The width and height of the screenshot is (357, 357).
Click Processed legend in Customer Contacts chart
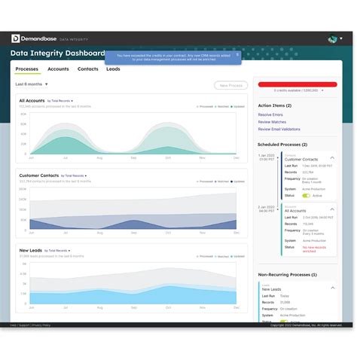[205, 182]
